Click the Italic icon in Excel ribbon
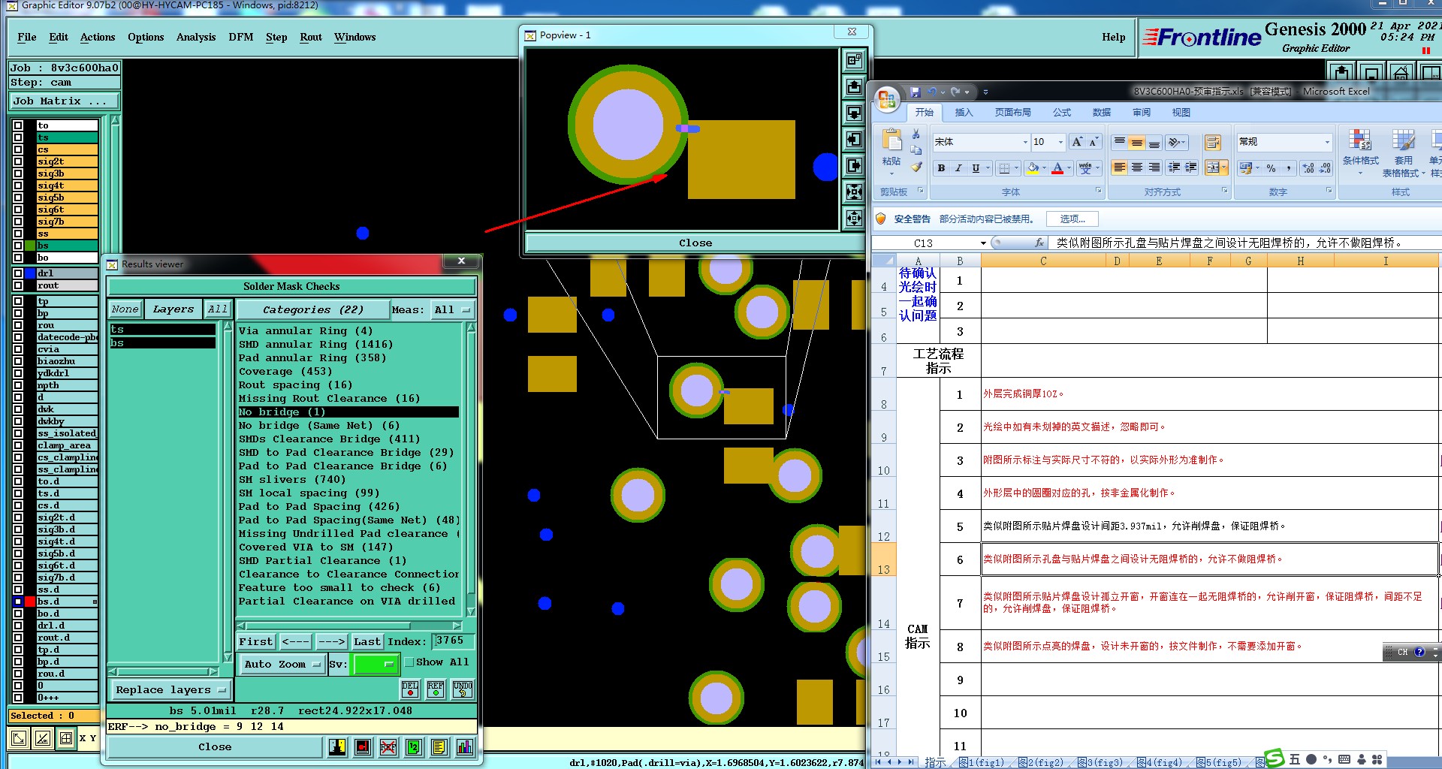The width and height of the screenshot is (1442, 769). coord(958,168)
